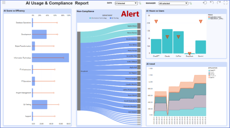Click Information Technology legend color dot
The image size is (230, 128).
click(90, 18)
